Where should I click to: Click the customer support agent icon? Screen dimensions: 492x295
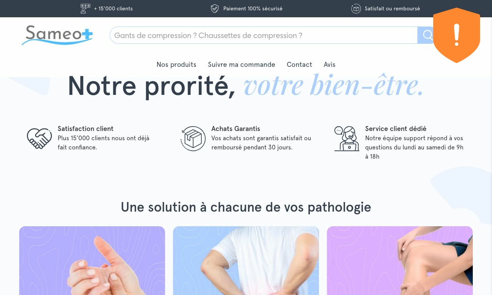click(x=347, y=138)
